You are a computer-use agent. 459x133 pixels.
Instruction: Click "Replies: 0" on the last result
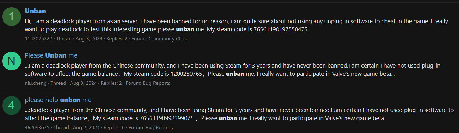click(x=114, y=128)
